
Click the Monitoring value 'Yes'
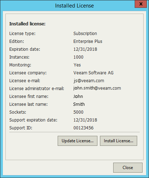click(77, 65)
